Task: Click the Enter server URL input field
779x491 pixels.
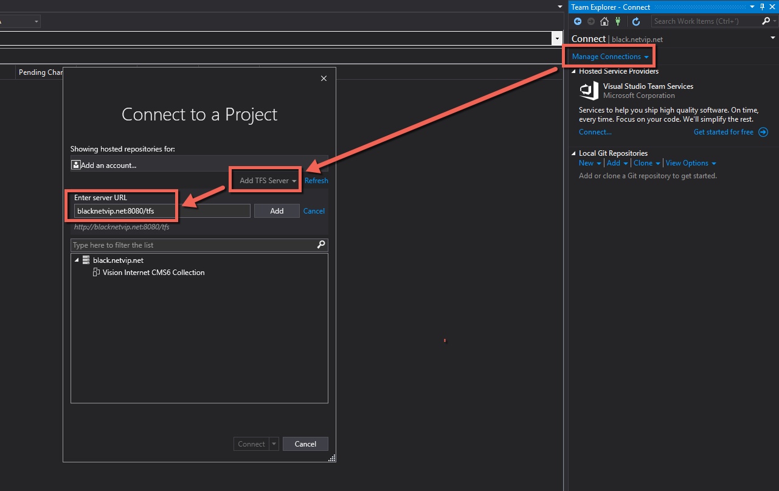Action: 162,211
